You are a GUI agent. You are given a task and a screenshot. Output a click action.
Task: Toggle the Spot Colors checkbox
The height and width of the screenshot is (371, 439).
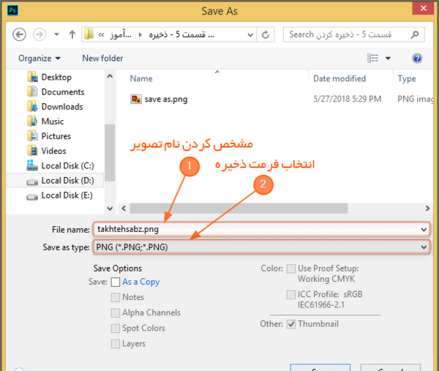(x=116, y=328)
